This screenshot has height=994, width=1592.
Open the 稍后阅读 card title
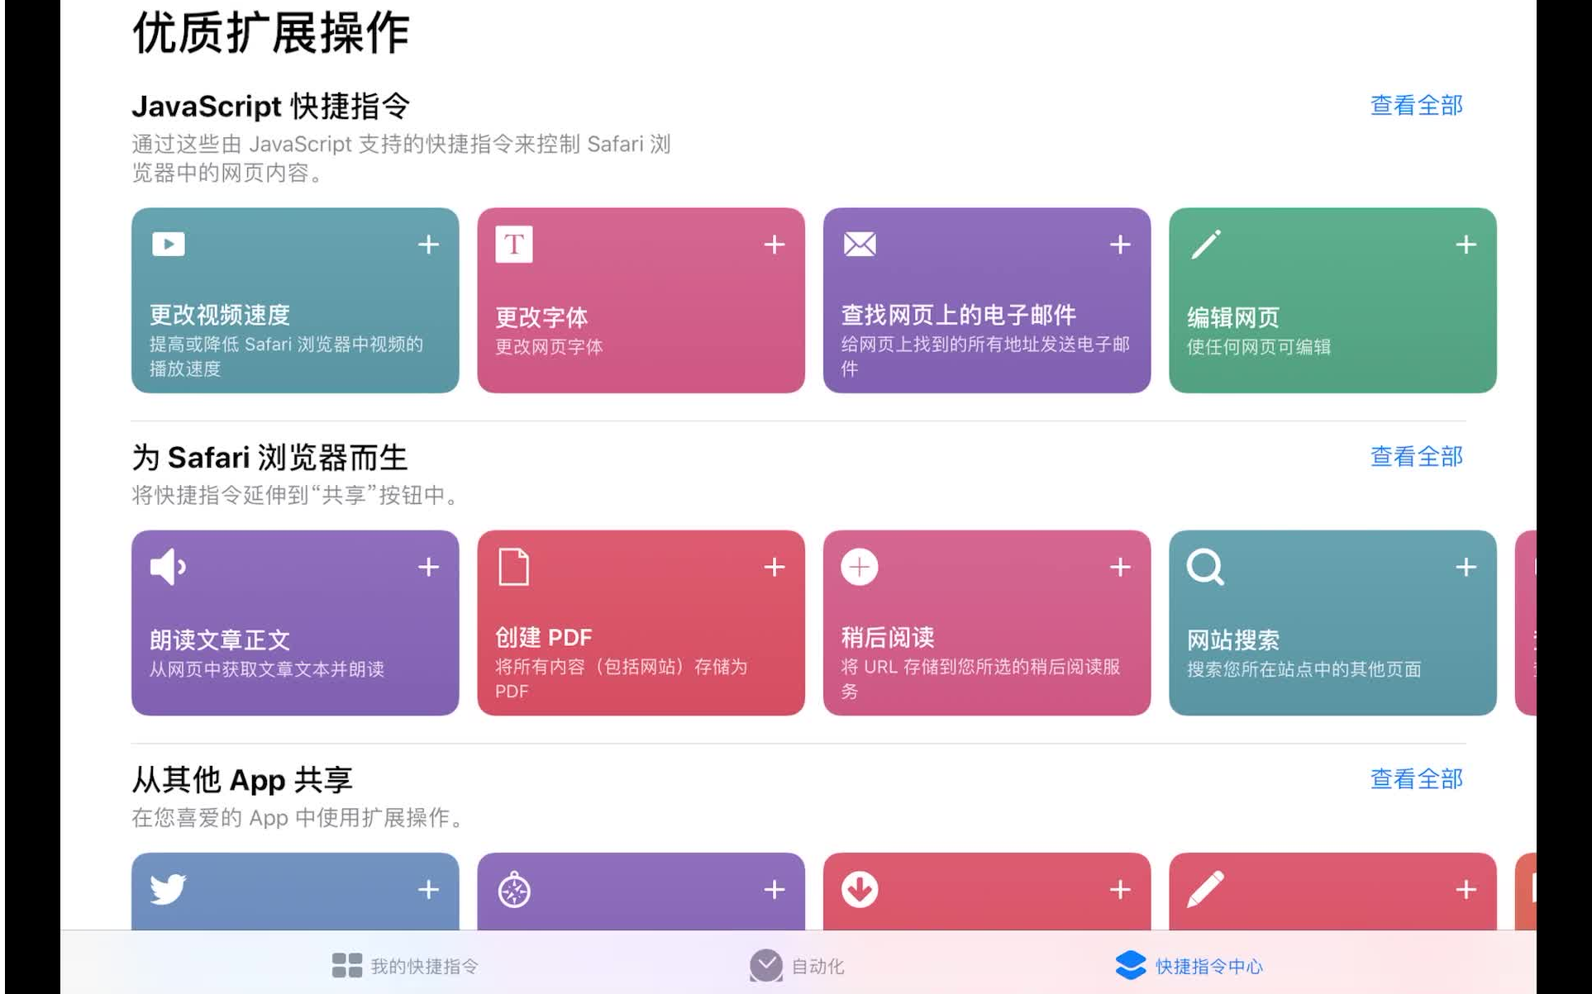pos(888,637)
